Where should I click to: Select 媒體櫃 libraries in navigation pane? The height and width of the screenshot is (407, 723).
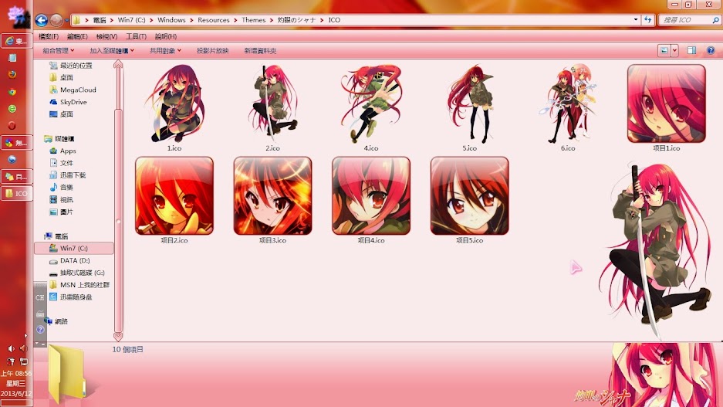tap(59, 138)
